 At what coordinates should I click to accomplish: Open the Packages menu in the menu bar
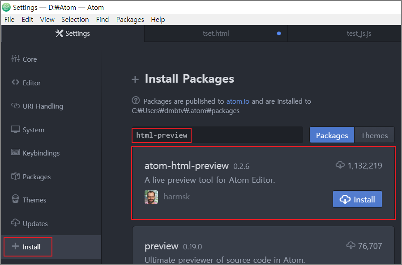pos(130,20)
